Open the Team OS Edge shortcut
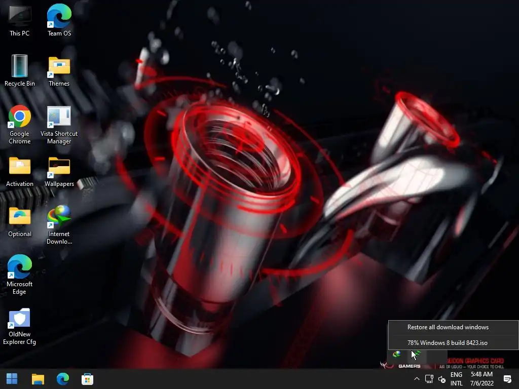Screen dimensions: 519x389 click(59, 20)
